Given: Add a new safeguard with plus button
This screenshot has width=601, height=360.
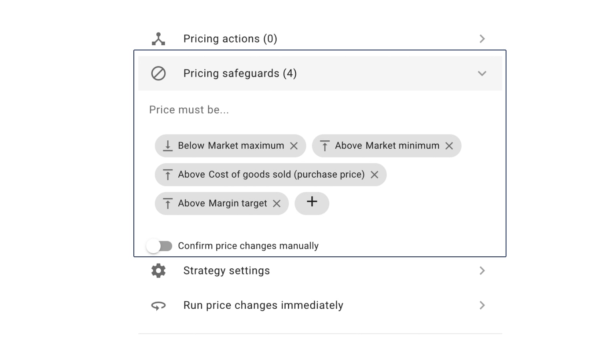Looking at the screenshot, I should (312, 203).
